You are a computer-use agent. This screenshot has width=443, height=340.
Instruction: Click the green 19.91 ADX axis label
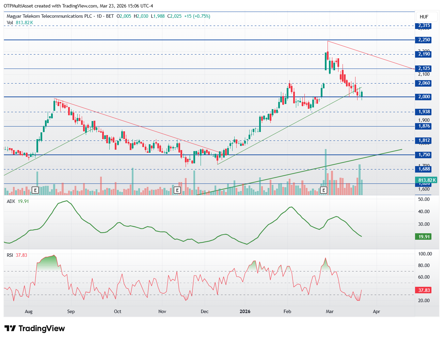(x=424, y=237)
